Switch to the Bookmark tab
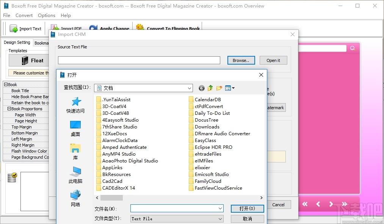 point(41,43)
